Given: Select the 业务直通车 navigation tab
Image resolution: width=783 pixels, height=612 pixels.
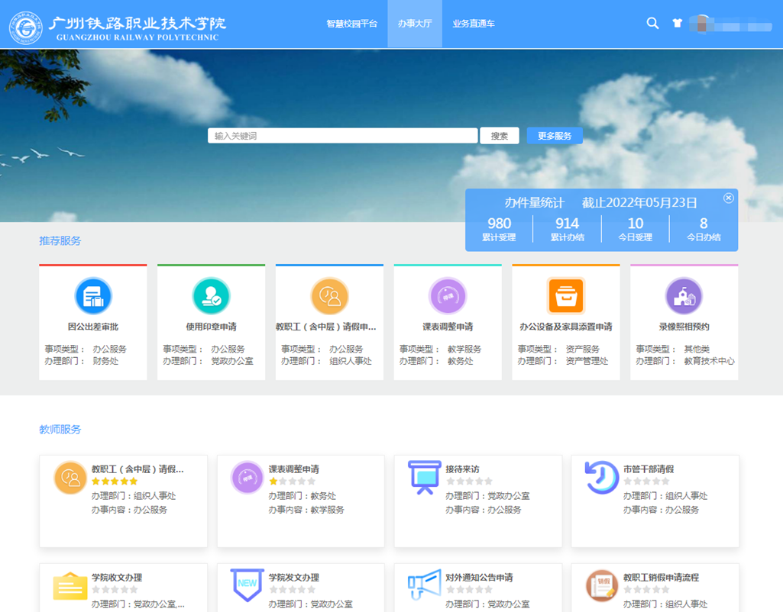Looking at the screenshot, I should coord(474,24).
